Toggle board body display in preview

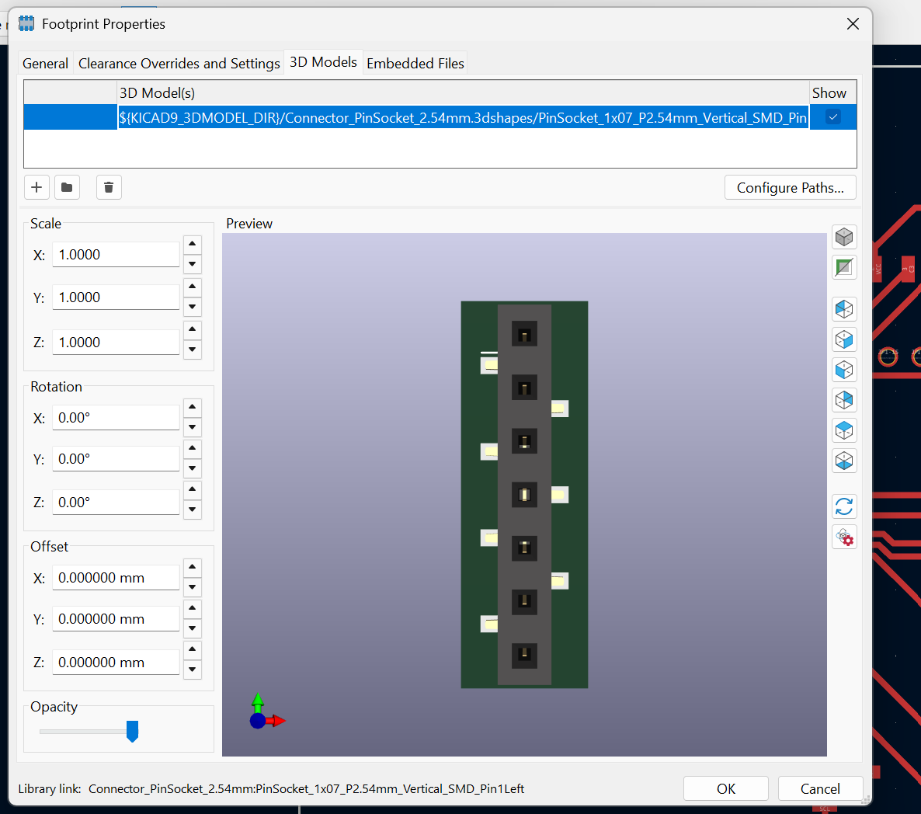click(844, 266)
